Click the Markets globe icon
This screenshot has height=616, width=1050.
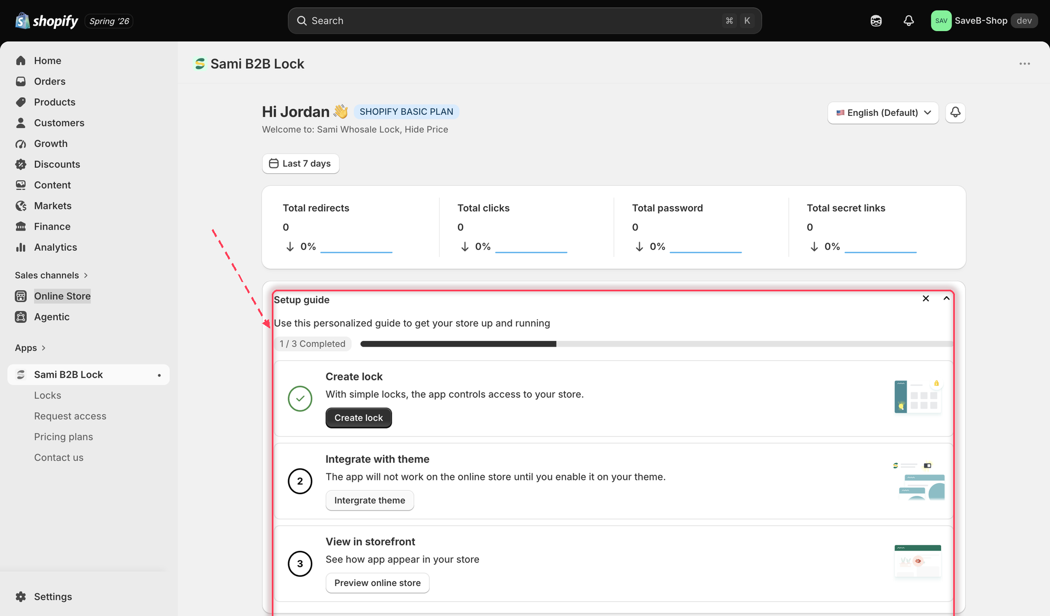[21, 206]
